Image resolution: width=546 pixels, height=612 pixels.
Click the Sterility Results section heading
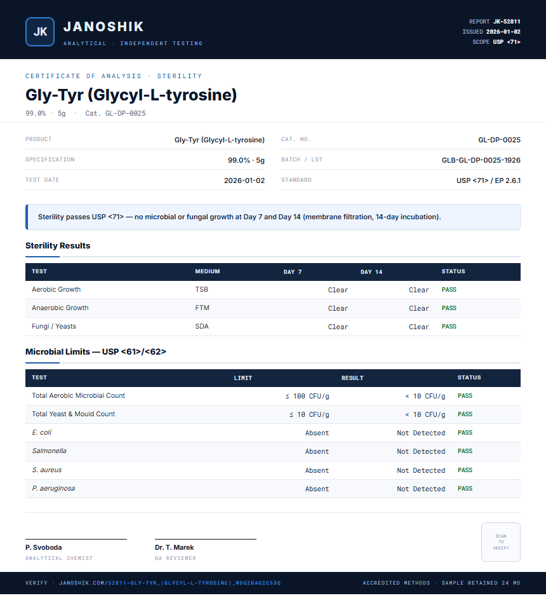(x=58, y=245)
